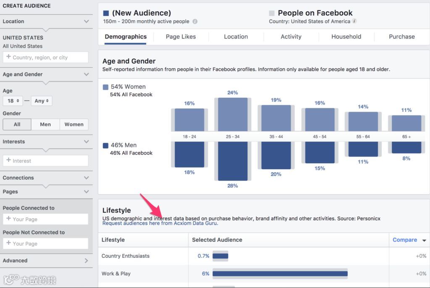Screen dimensions: 430x288
Task: Select the Women gender option
Action: tap(74, 124)
